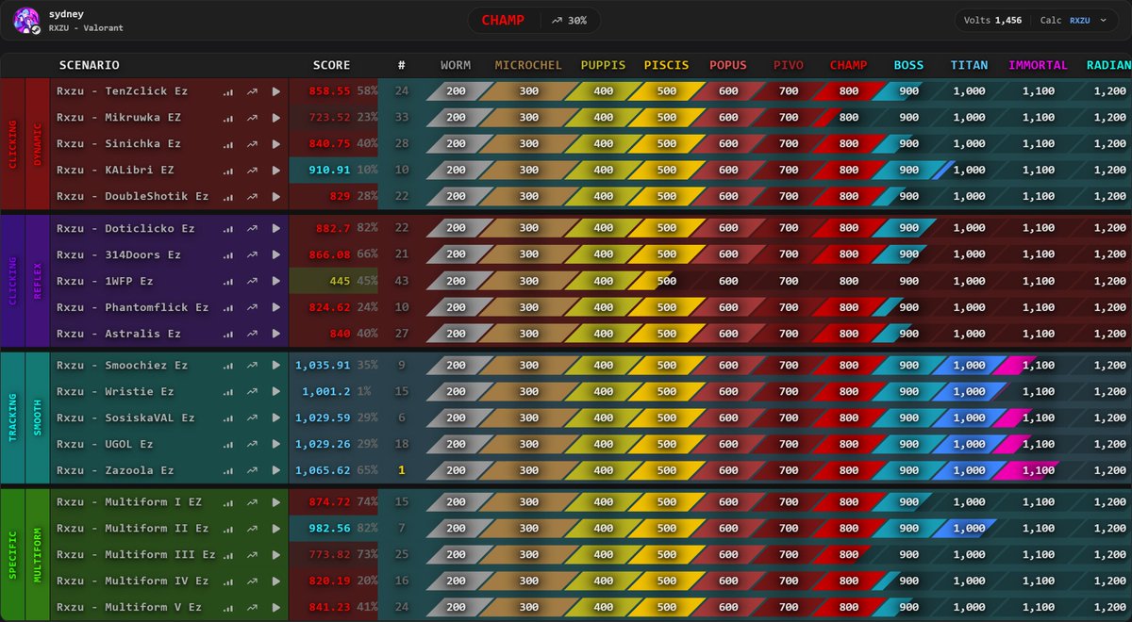Click the 445 score for 1WFP Ez
The image size is (1132, 622).
pyautogui.click(x=339, y=282)
